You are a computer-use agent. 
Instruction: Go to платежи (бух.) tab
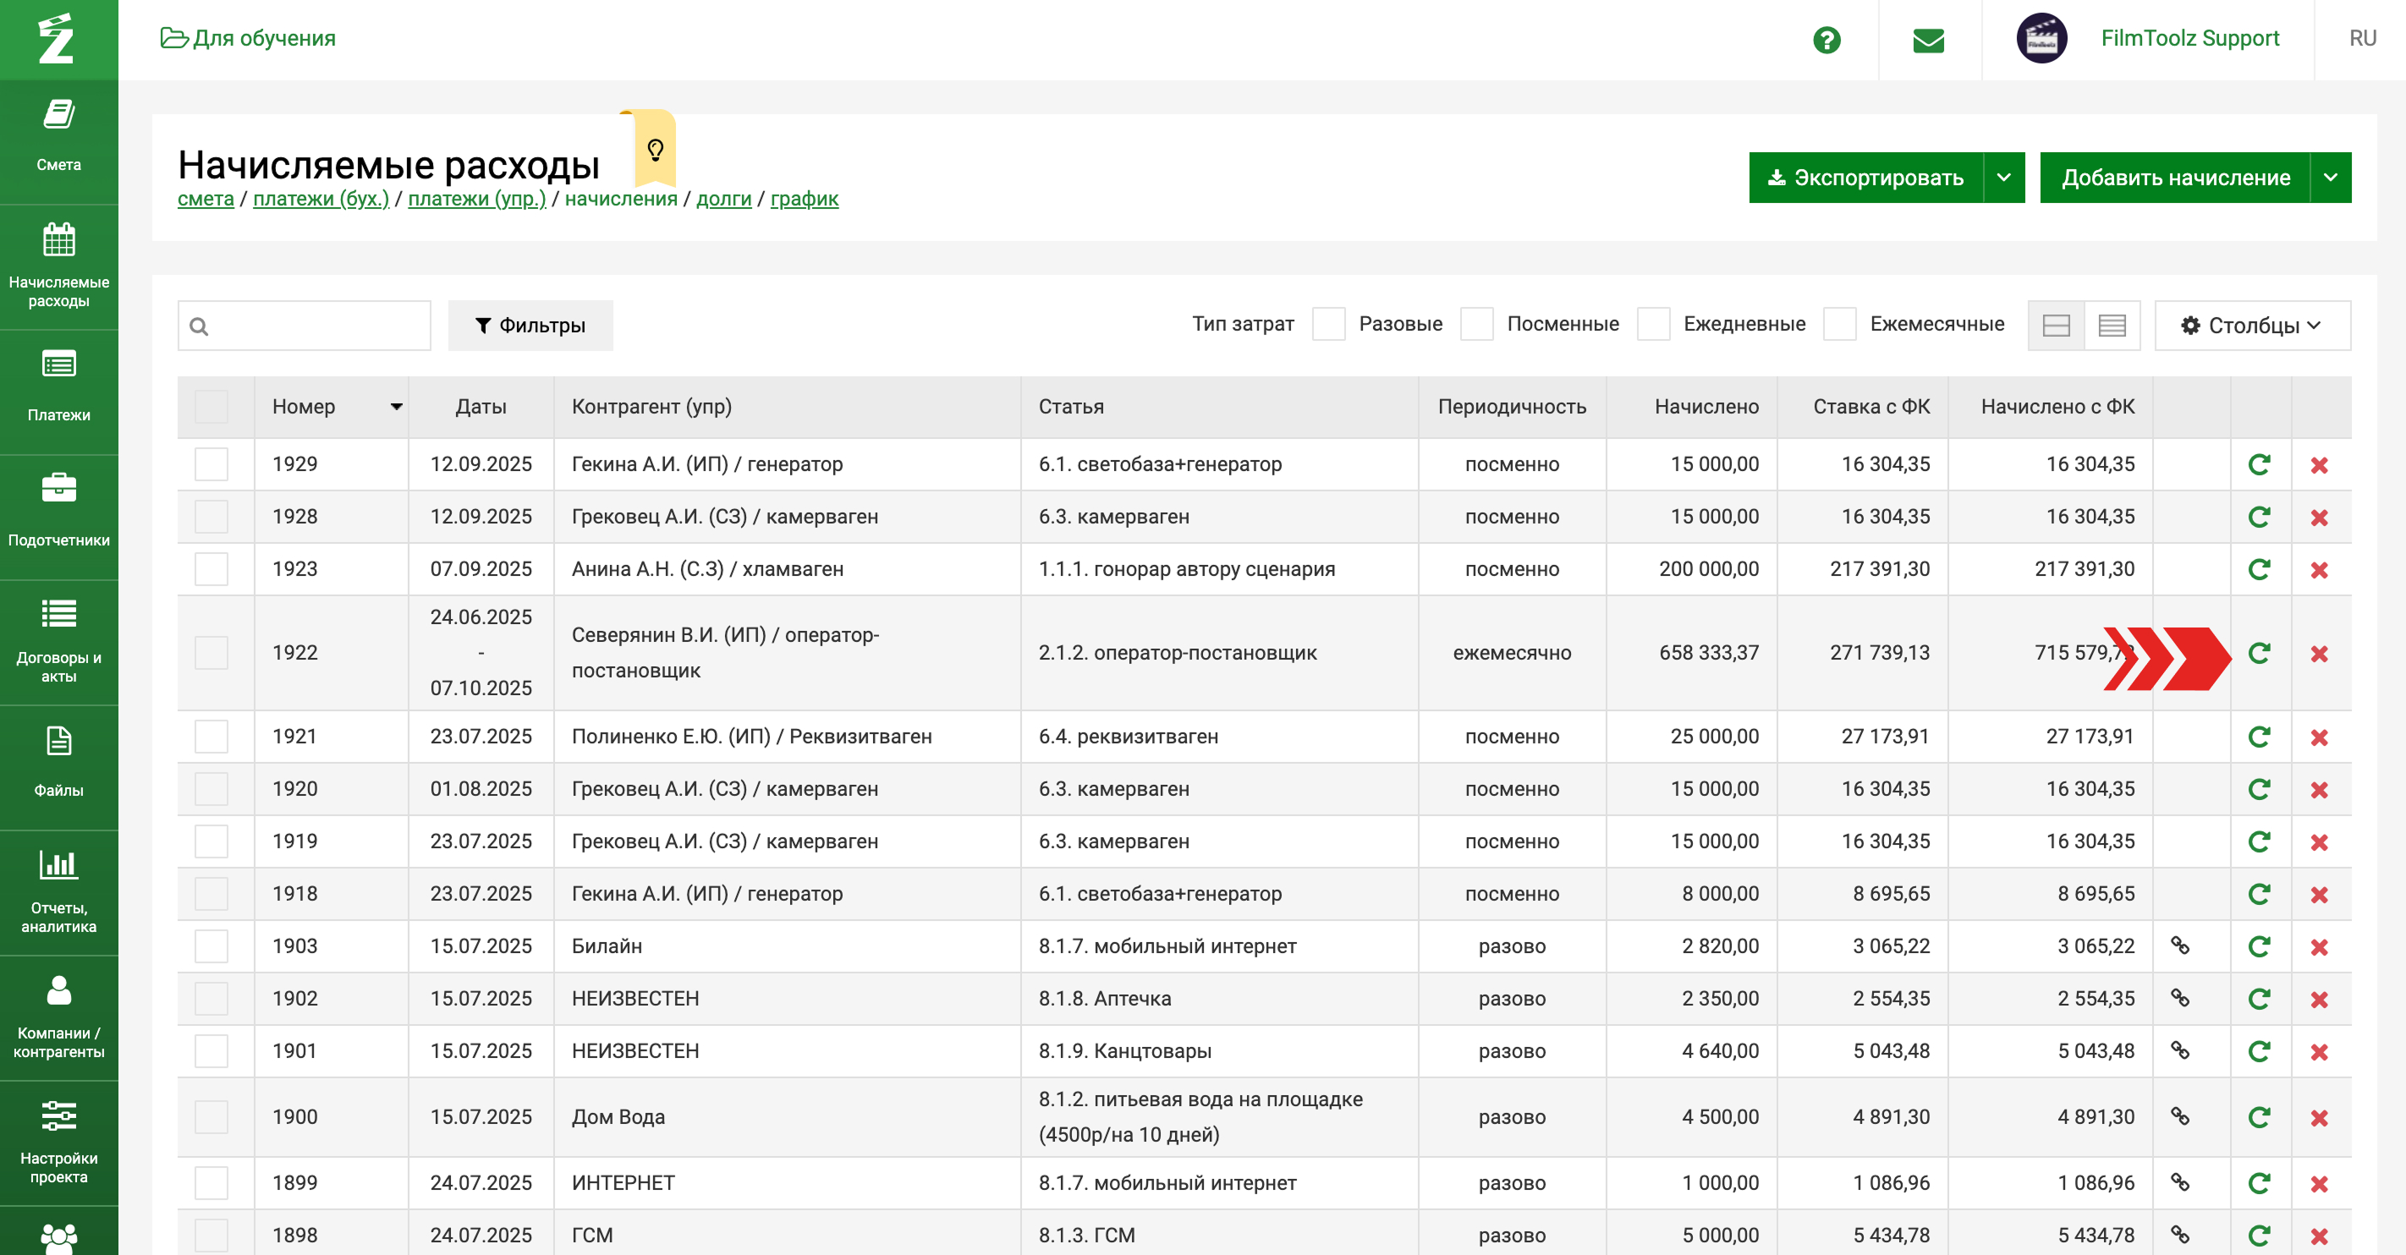321,199
